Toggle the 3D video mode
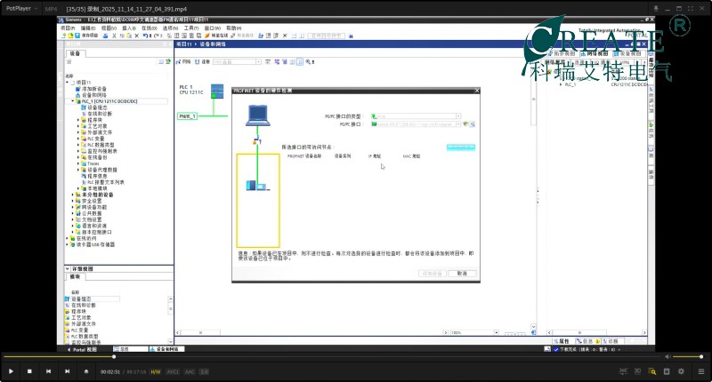712x382 pixels. pyautogui.click(x=637, y=371)
